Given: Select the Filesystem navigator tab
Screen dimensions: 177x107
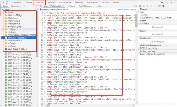Looking at the screenshot, I should click(x=16, y=6).
